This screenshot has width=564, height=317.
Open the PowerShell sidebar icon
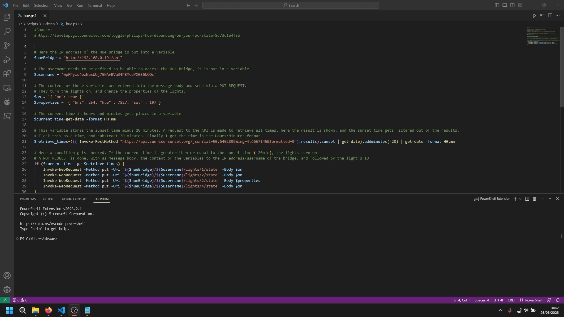7,116
